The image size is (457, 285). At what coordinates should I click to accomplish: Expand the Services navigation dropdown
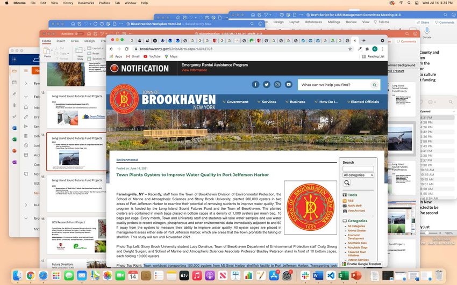click(x=267, y=102)
